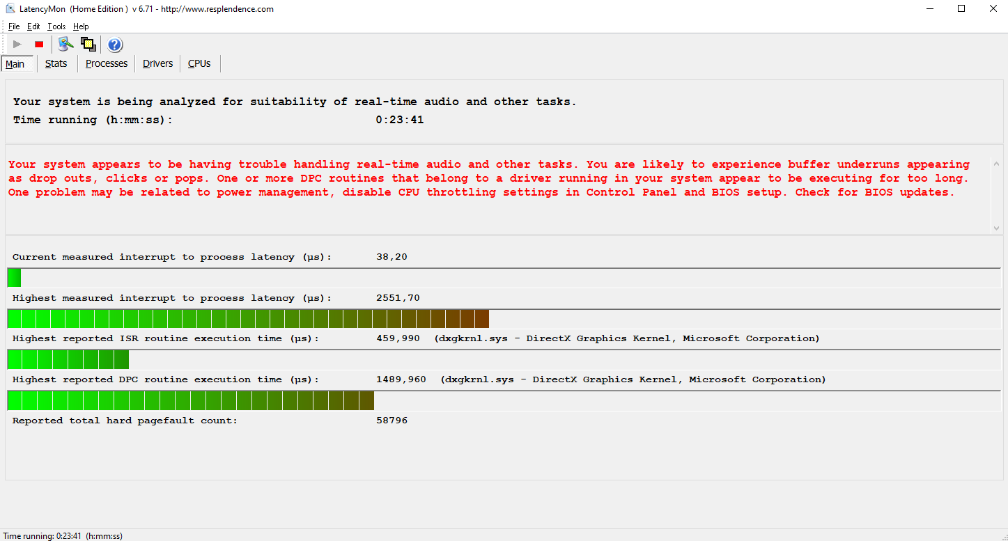Click the current latency value 38,20
Screen dimensions: 1008x541
391,257
